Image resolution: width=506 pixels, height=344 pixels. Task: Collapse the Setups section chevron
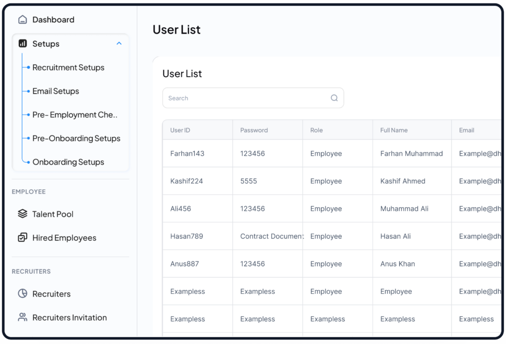coord(119,43)
